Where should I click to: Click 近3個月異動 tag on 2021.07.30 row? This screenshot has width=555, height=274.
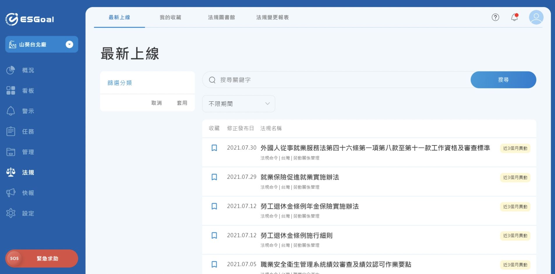[515, 148]
